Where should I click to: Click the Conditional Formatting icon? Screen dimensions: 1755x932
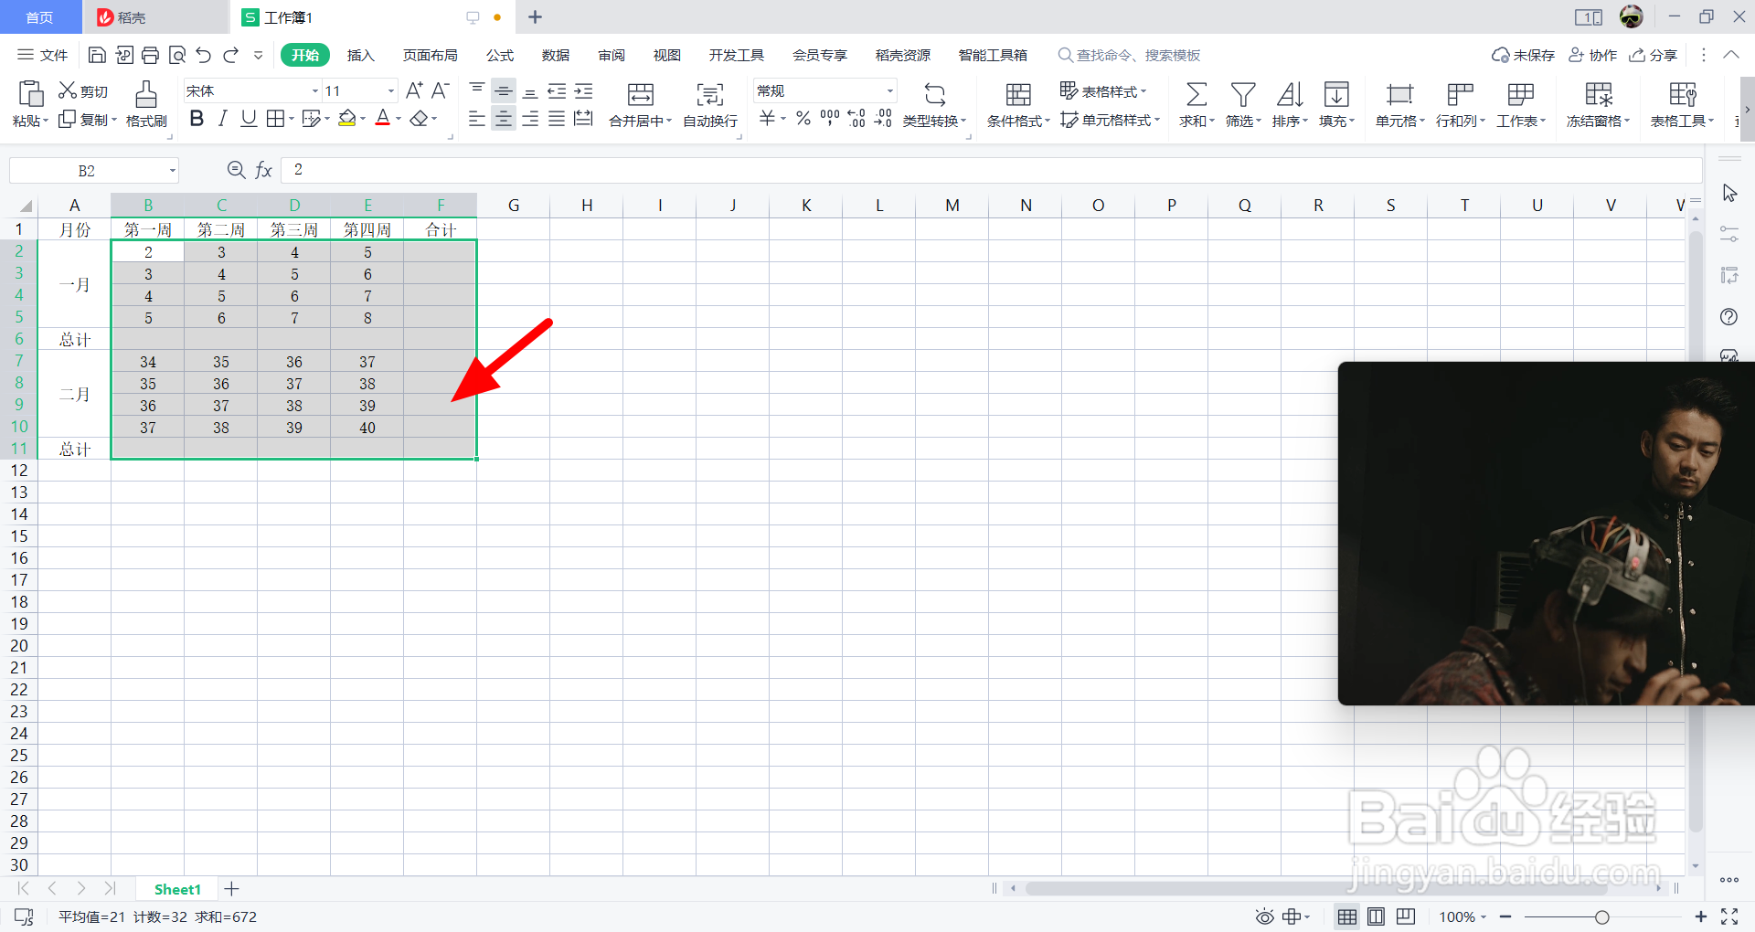pos(1018,94)
